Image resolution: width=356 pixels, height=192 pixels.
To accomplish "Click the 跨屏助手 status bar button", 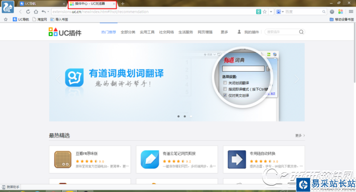I will click(11, 187).
